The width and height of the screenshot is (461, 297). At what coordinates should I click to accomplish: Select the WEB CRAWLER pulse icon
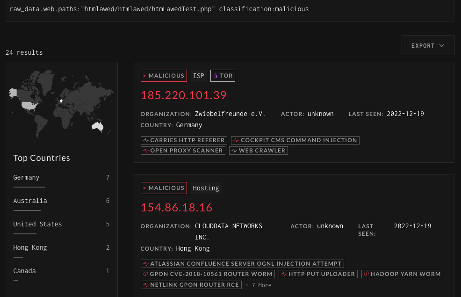click(234, 150)
